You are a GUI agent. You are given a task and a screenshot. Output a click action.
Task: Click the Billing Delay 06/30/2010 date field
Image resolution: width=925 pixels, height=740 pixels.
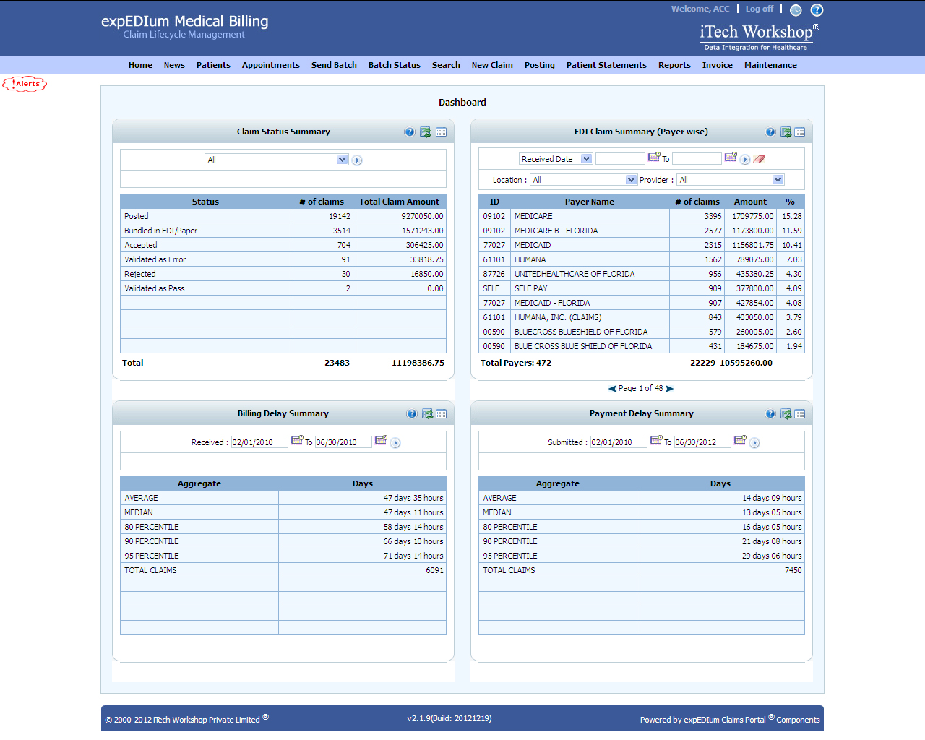(343, 442)
